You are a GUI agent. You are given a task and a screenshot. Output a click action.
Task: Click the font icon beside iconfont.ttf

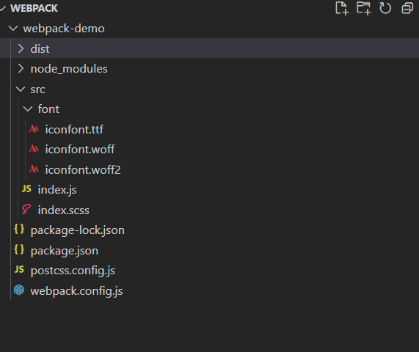(x=34, y=129)
